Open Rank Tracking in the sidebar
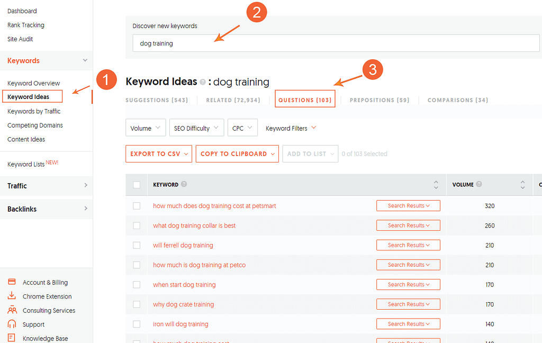542x343 pixels. [26, 25]
